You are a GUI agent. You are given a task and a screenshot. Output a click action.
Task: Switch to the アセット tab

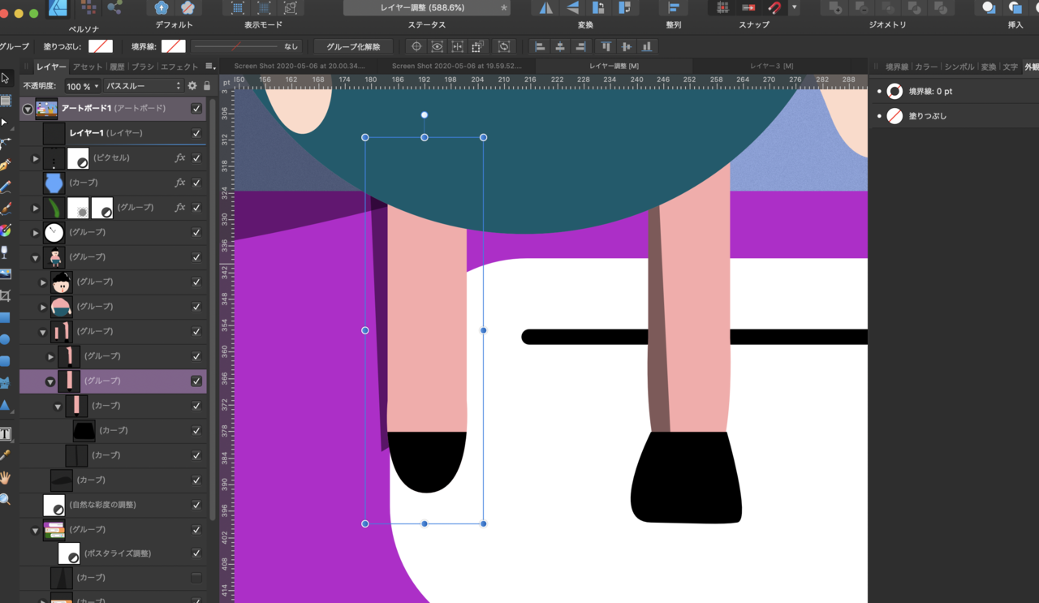(88, 67)
